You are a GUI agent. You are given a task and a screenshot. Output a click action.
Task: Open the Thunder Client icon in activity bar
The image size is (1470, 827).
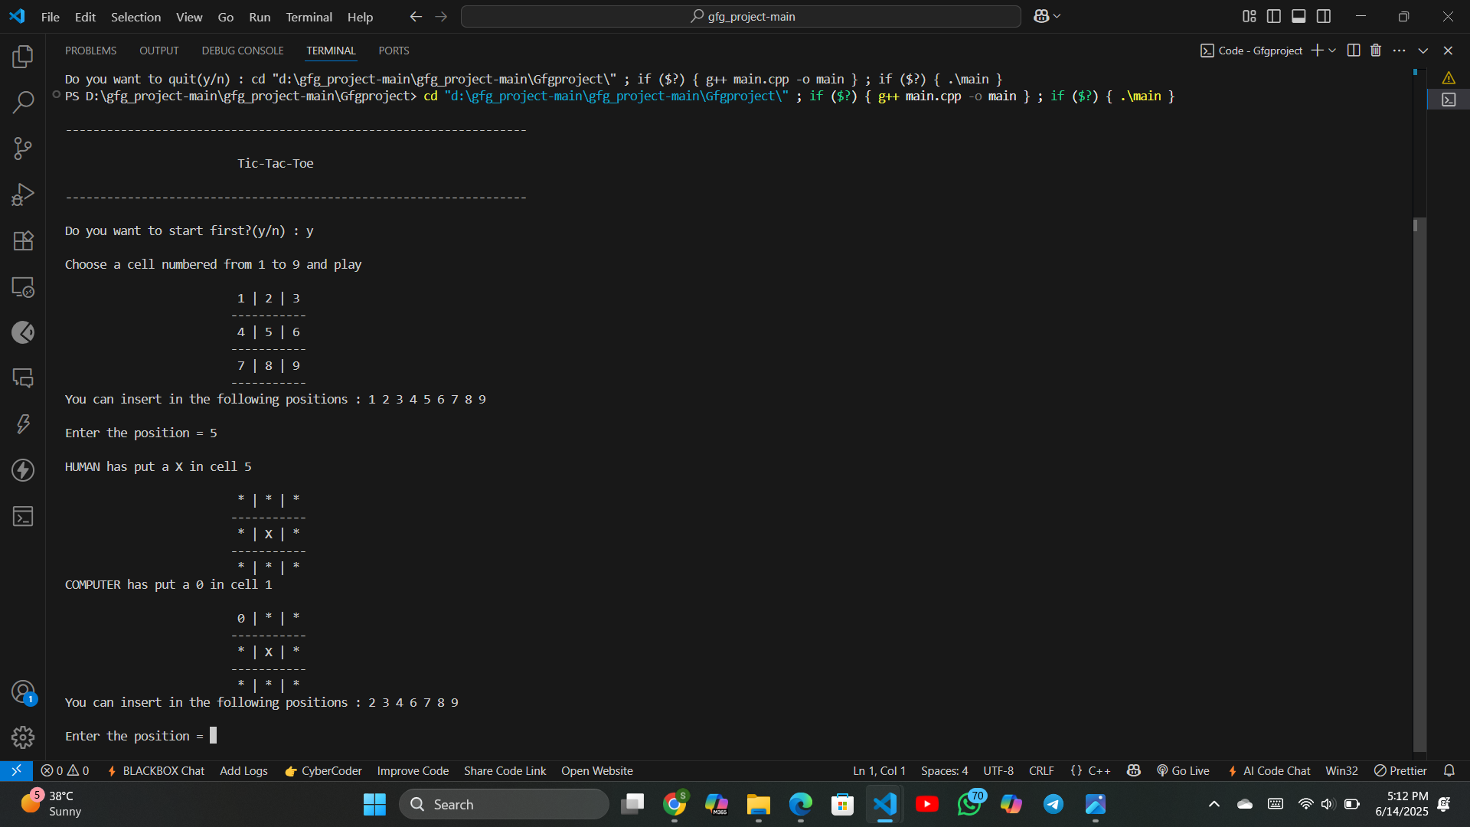(x=23, y=470)
